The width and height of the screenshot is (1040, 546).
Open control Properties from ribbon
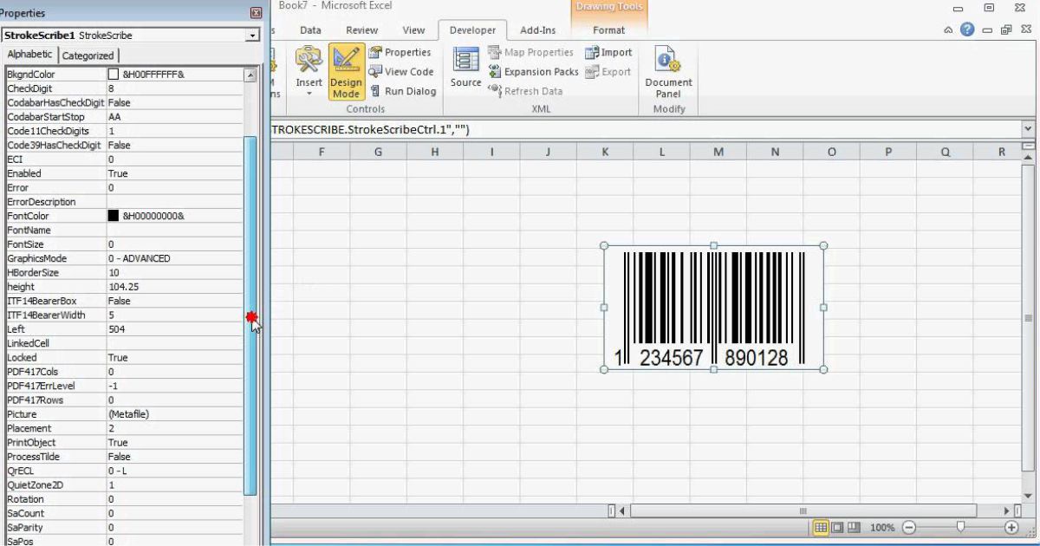point(400,53)
